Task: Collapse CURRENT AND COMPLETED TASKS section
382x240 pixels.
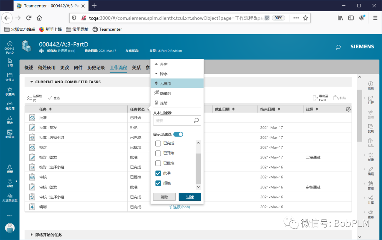Action: [31, 82]
